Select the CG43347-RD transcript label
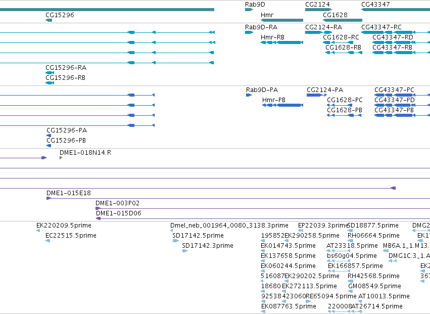430x314 pixels. tap(393, 37)
